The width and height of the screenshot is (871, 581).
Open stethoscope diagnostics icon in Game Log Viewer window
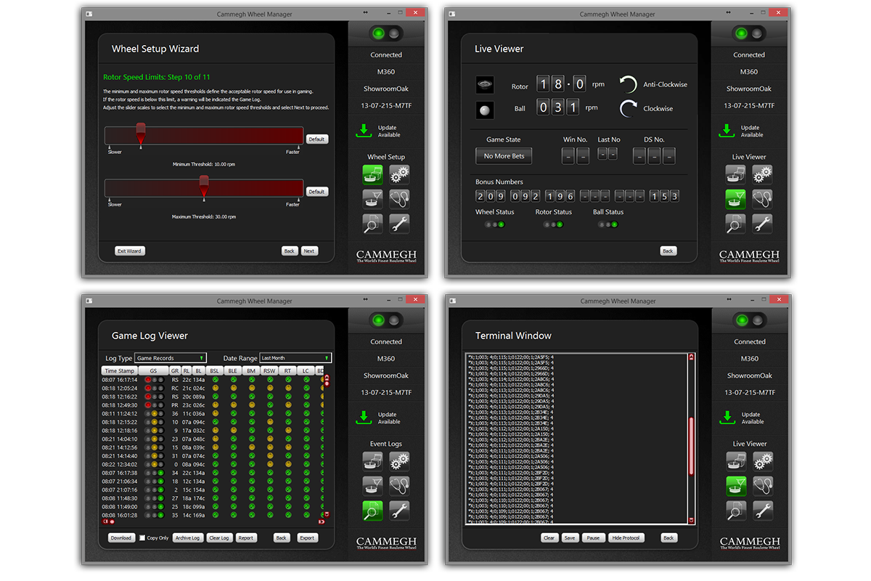tap(399, 486)
